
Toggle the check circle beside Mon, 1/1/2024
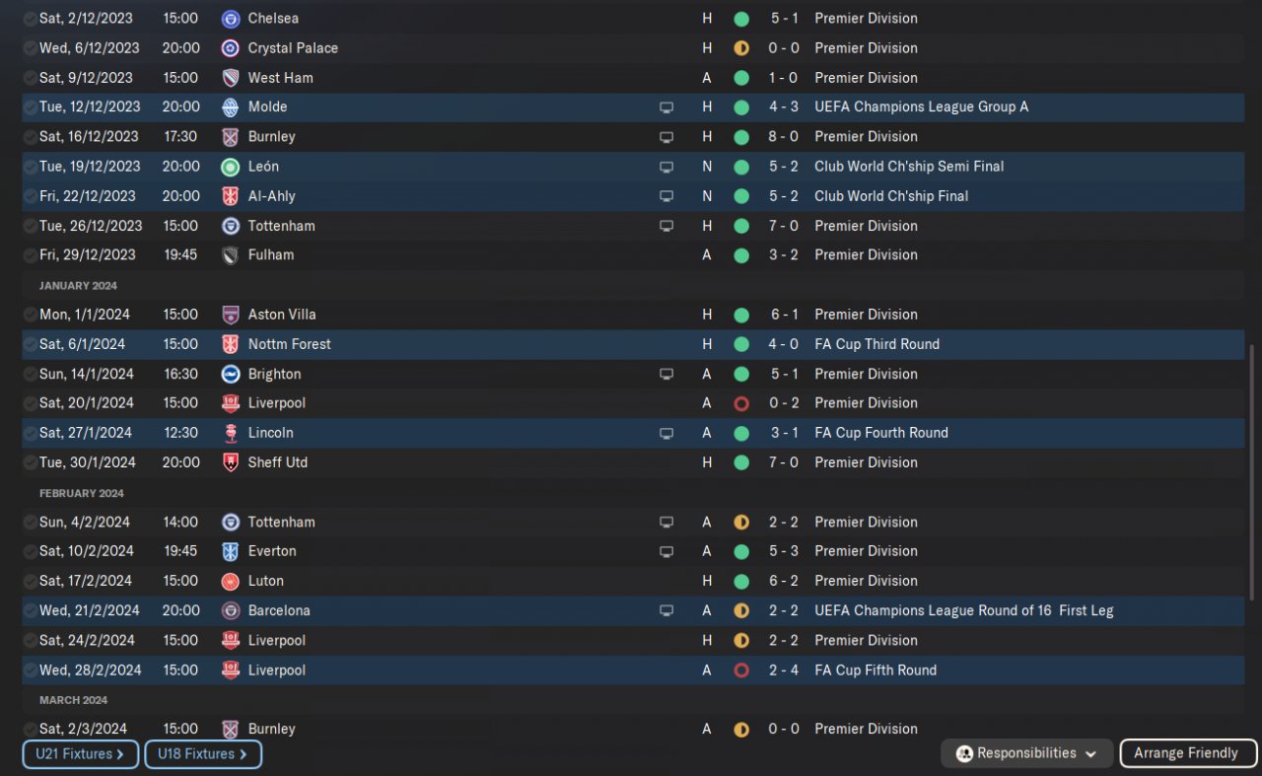[x=30, y=315]
